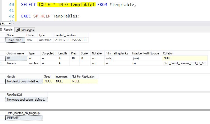Select the 'user table' type cell
Viewport: 210px width, 124px height.
click(x=45, y=40)
